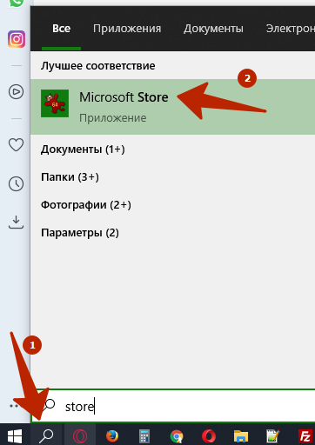Screen dimensions: 315x445
Task: Expand the Папки (3+) results group
Action: tap(70, 176)
